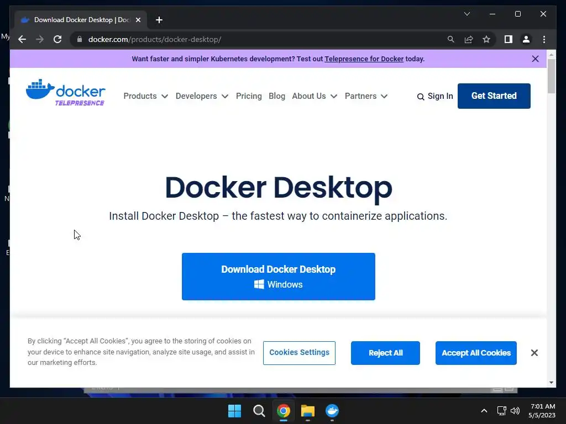Click the page scrollbar thumb
The image size is (566, 424).
pos(551,76)
